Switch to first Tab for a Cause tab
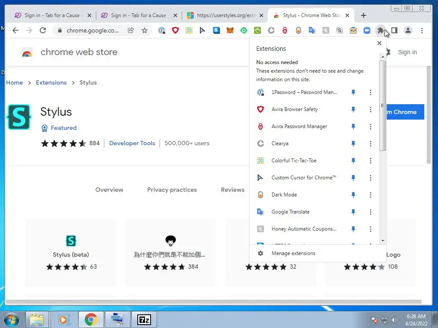This screenshot has height=328, width=438. tap(52, 15)
